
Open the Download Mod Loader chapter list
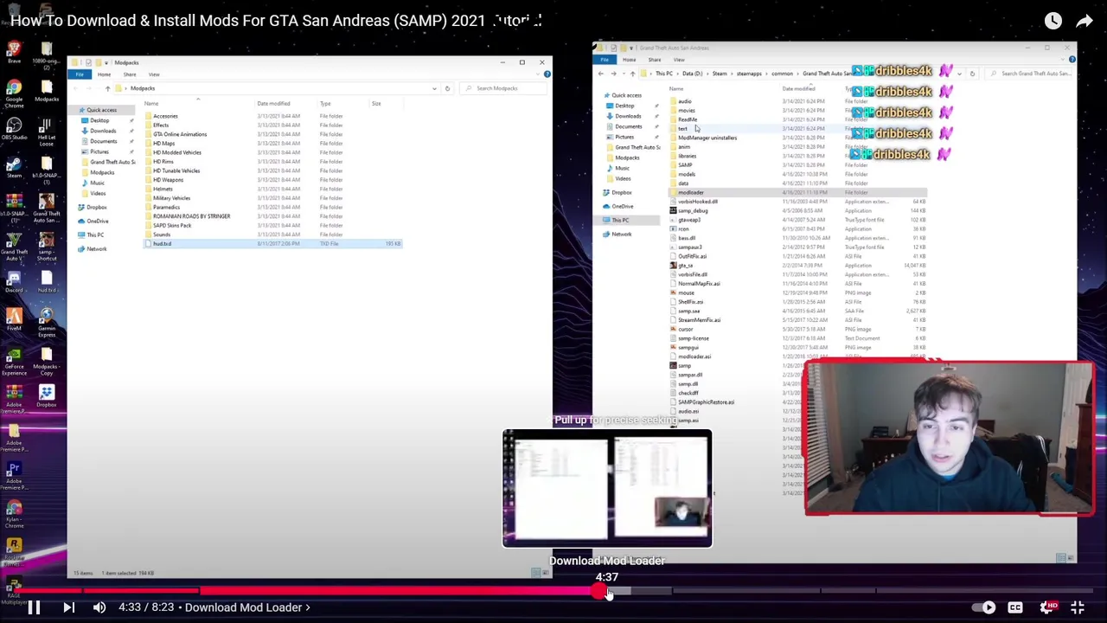point(247,607)
